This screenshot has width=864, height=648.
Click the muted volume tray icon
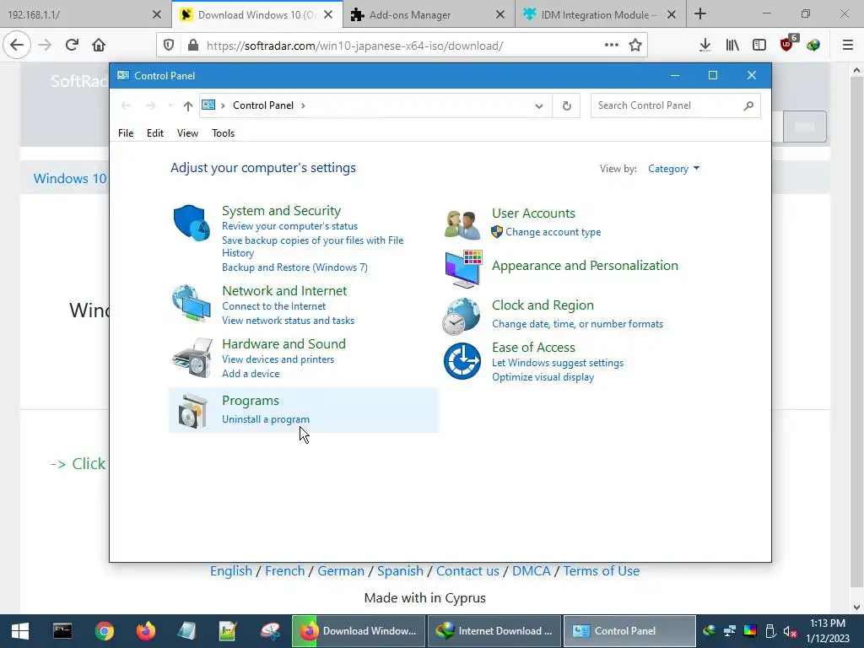(790, 631)
